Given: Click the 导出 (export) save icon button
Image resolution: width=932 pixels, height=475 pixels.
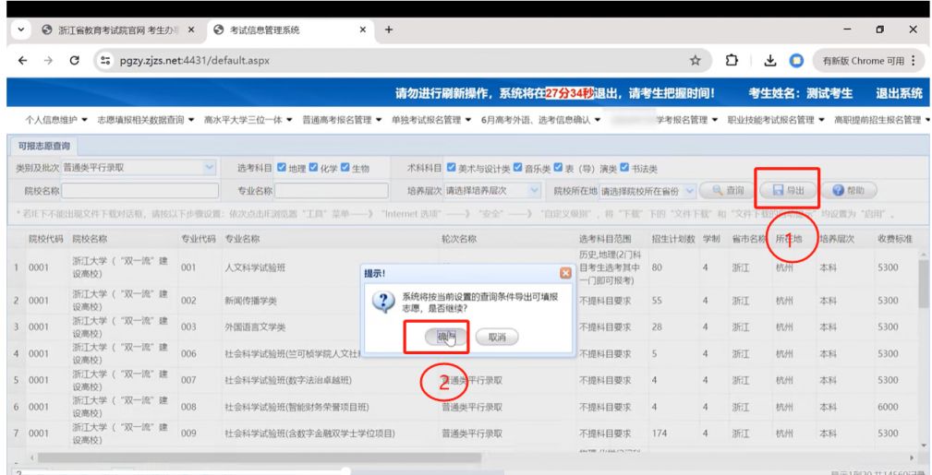Looking at the screenshot, I should point(788,190).
